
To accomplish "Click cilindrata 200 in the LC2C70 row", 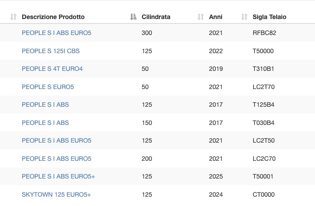I will (147, 159).
